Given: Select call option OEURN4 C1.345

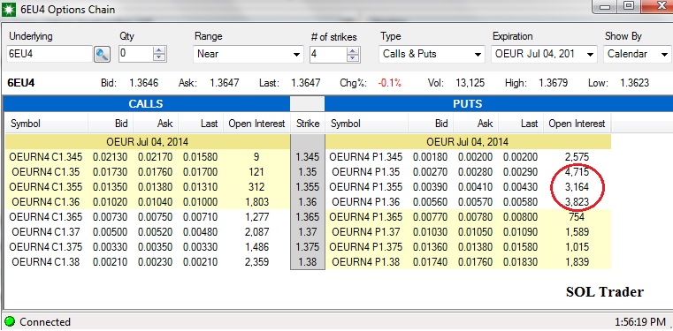Looking at the screenshot, I should [x=45, y=157].
